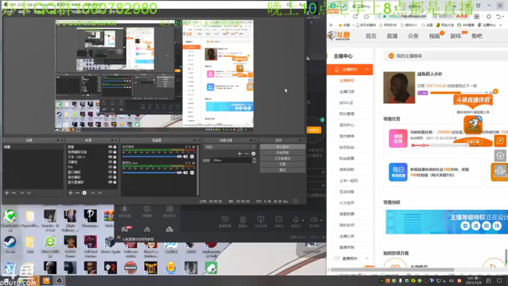Viewport: 508px width, 286px height.
Task: Toggle visibility of 显示器捕获 source
Action: (x=110, y=182)
